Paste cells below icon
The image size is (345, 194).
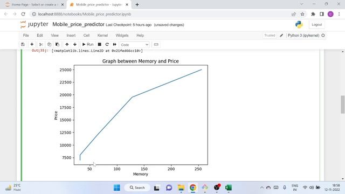tap(58, 44)
